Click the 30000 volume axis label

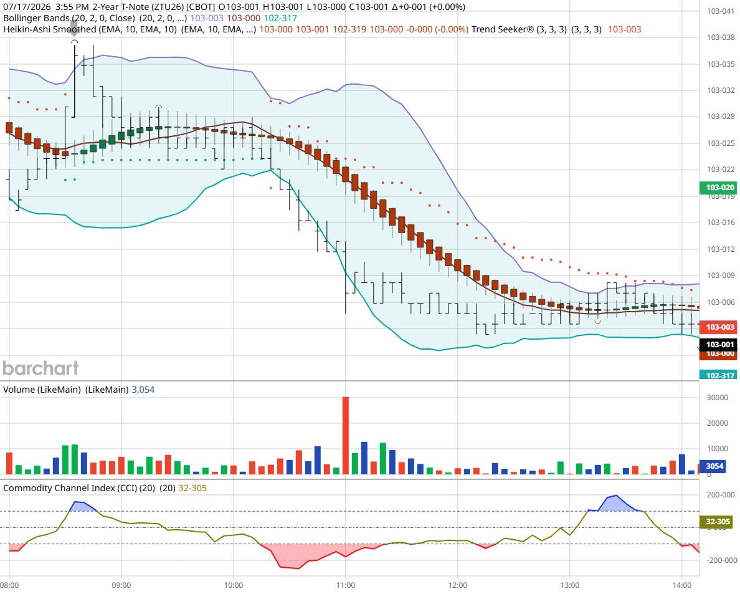point(718,398)
